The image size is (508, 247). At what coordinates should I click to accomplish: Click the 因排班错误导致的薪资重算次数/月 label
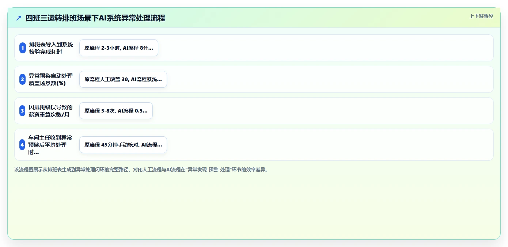click(x=51, y=111)
